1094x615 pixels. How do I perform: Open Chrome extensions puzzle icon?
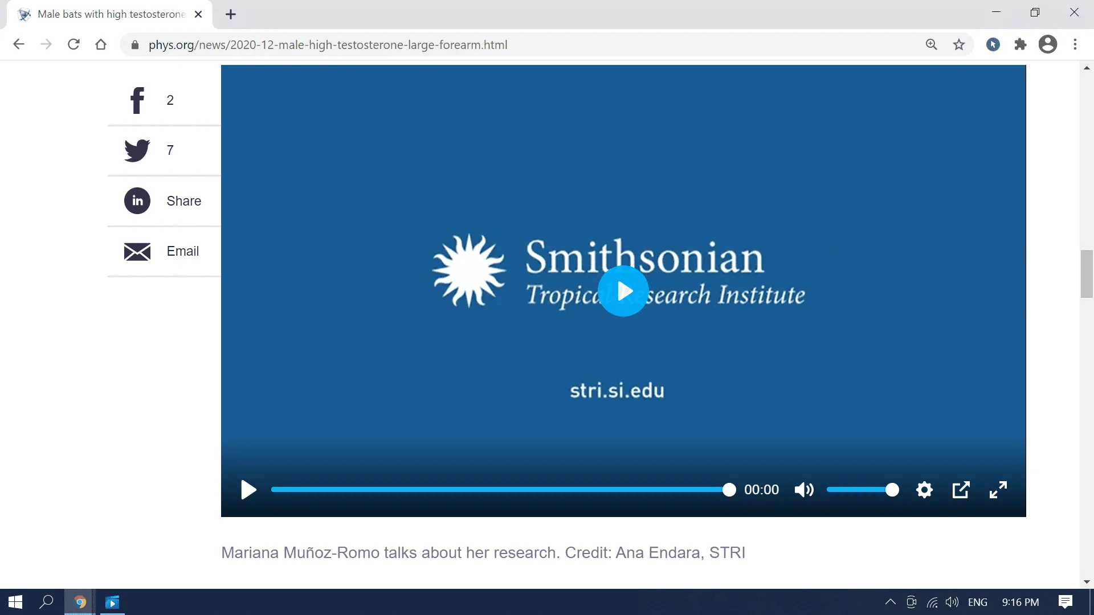(1020, 44)
